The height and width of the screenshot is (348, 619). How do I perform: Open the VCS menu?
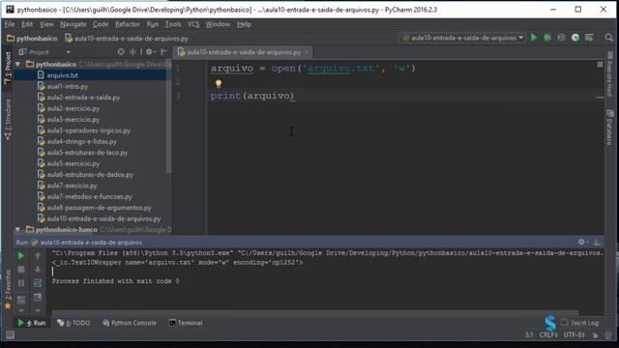[x=193, y=24]
